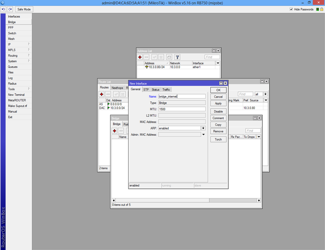
Task: Apply the new interface settings
Action: point(218,103)
